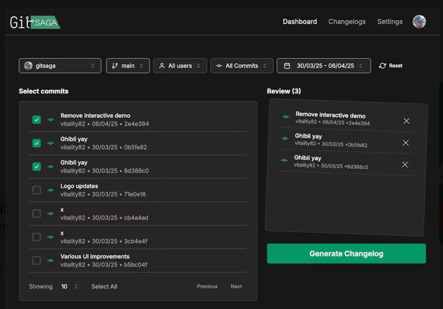The image size is (443, 309).
Task: Click the 'Select commits' heading
Action: 43,91
